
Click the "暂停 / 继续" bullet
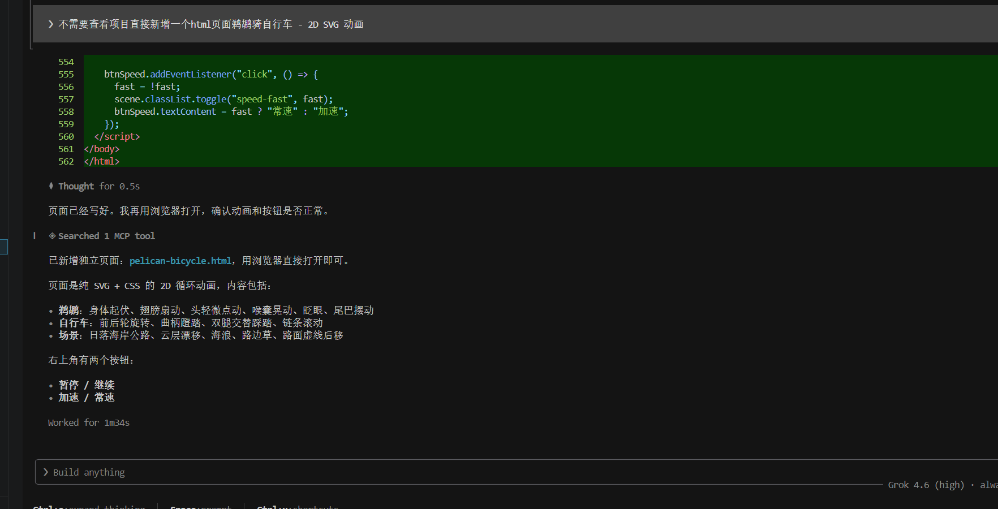point(87,385)
